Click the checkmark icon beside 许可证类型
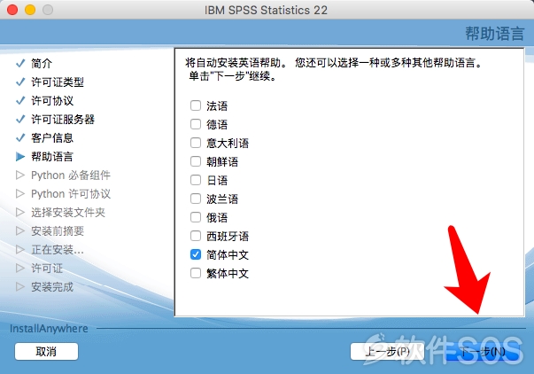 point(20,82)
